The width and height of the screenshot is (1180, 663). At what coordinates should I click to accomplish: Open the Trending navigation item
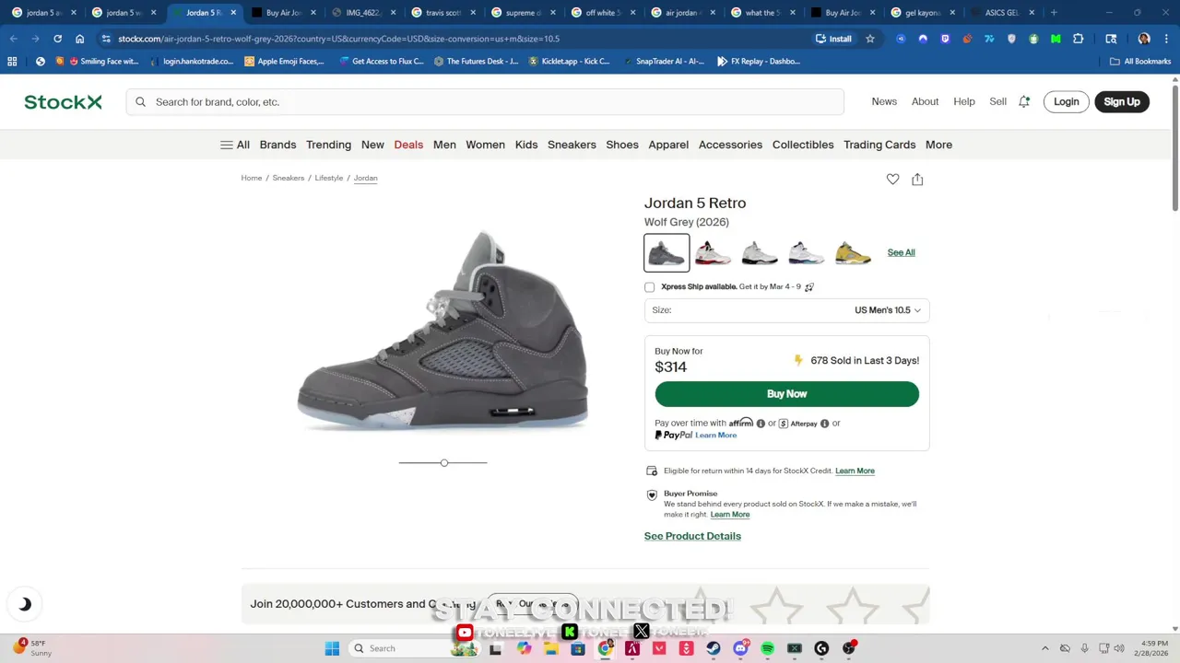[x=328, y=145]
